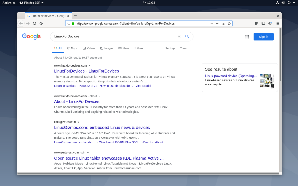Open the Library toolbar icon
The image size is (298, 186).
pos(257,23)
